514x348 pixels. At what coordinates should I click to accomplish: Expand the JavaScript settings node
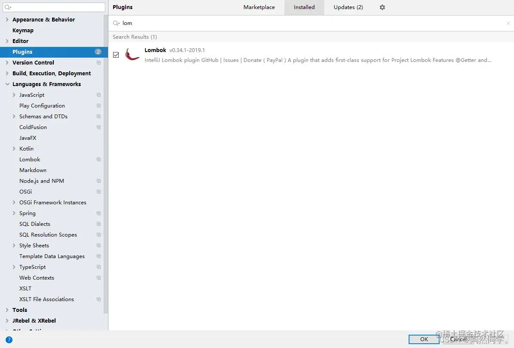click(14, 95)
